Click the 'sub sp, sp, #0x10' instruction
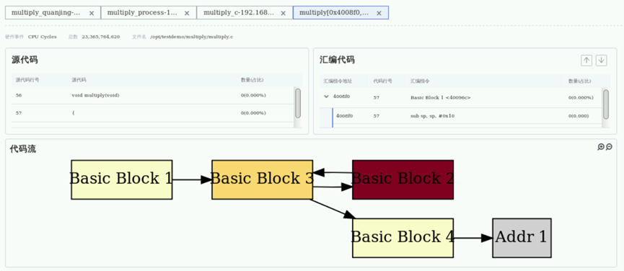This screenshot has width=624, height=271. coord(432,116)
